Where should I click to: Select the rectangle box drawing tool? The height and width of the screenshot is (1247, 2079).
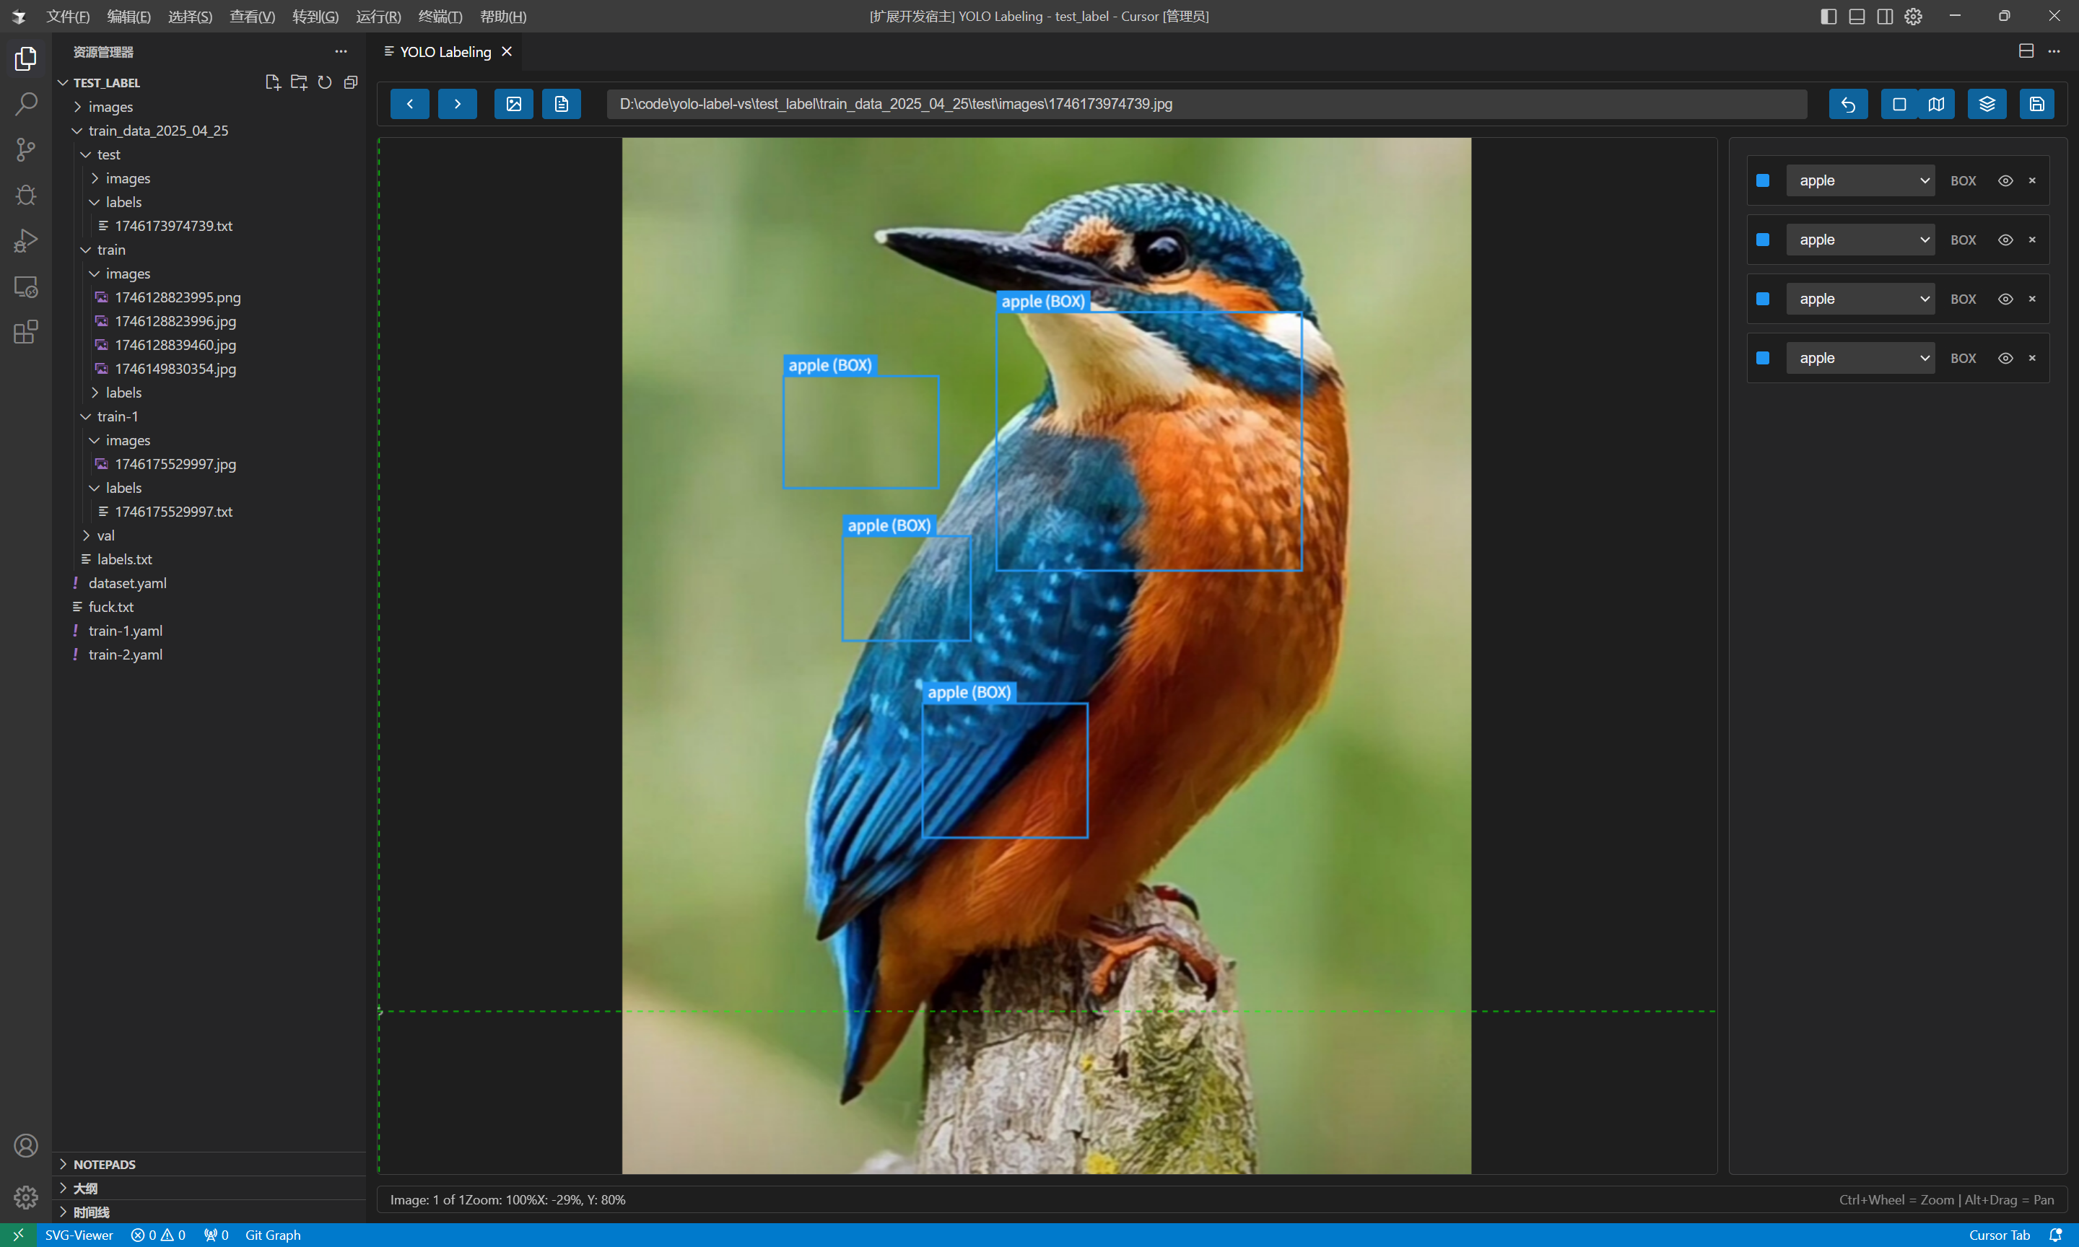coord(1899,104)
